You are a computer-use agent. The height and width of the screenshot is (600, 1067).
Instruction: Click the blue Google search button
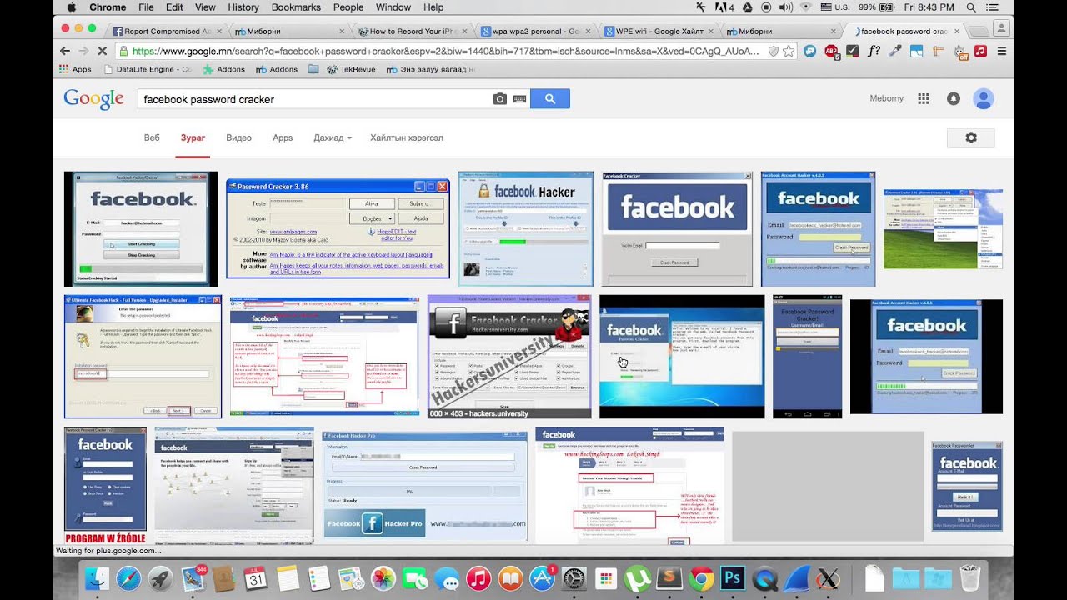tap(549, 98)
